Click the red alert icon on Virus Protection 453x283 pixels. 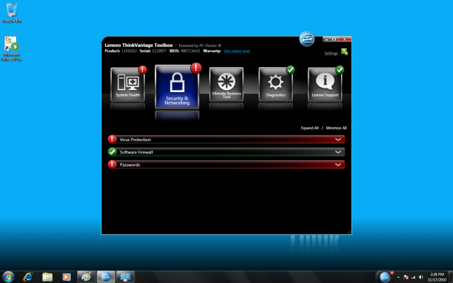[112, 140]
